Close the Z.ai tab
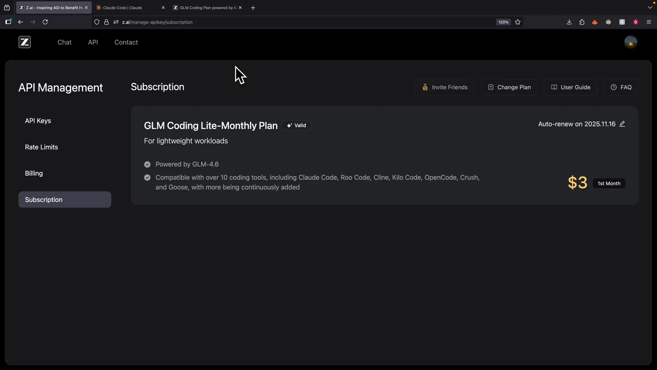 click(x=86, y=8)
